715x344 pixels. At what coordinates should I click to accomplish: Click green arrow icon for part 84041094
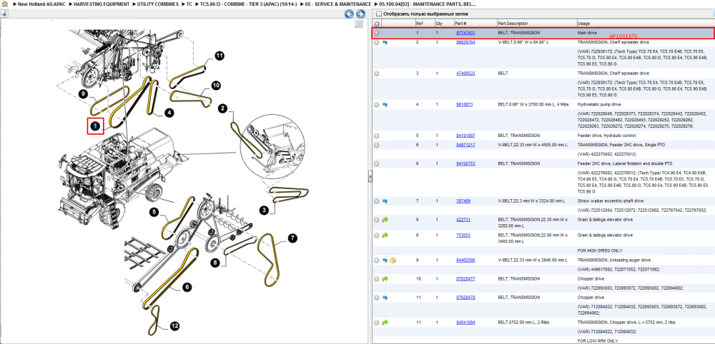click(x=385, y=322)
